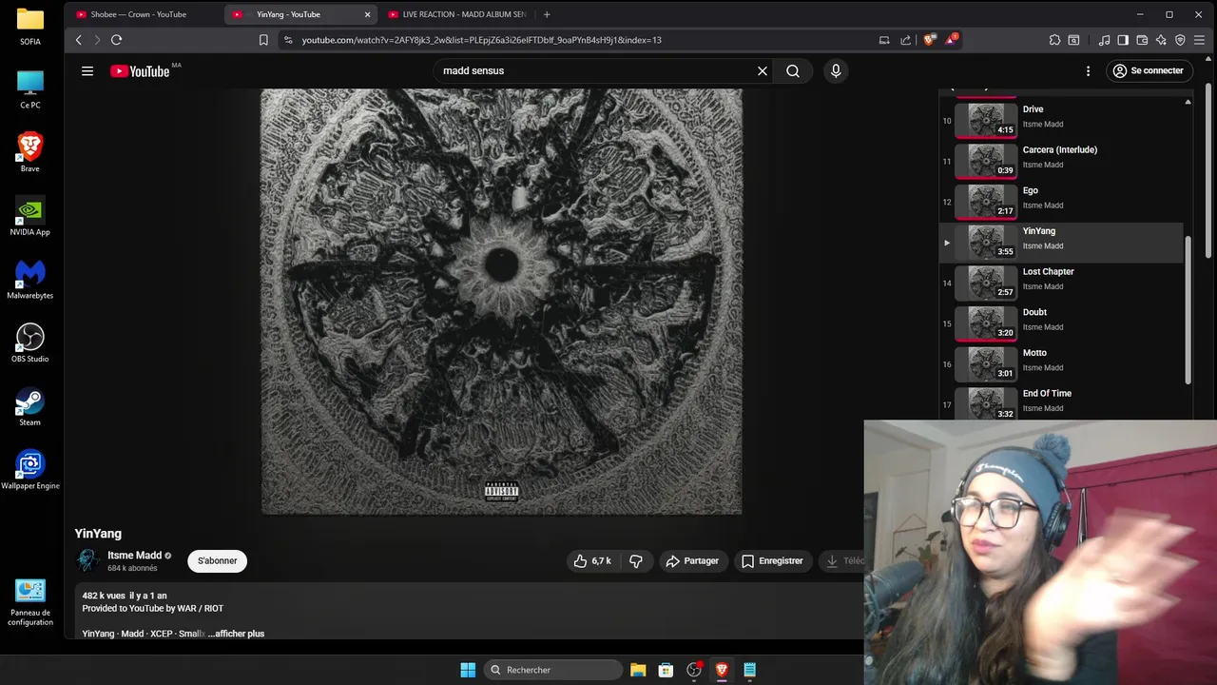Click the YouTube logo to go home

coord(140,71)
